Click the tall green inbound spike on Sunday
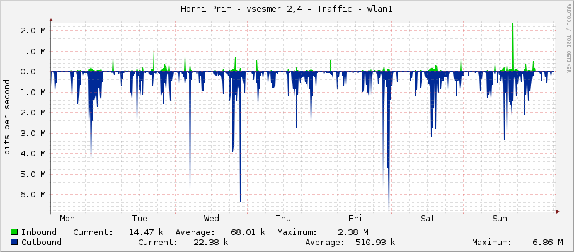Viewport: 574px width, 252px height. pos(512,46)
